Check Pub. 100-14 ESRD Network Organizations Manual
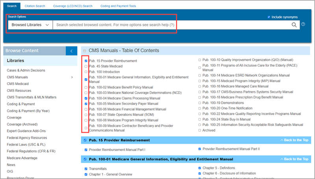The height and width of the screenshot is (179, 315). coord(200,75)
